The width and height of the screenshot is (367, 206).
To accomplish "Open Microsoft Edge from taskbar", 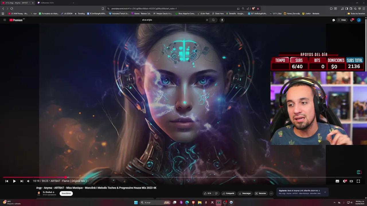I will coord(187,203).
